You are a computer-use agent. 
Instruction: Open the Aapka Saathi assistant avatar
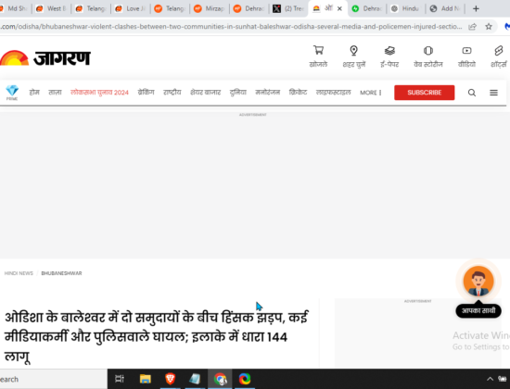(x=478, y=282)
